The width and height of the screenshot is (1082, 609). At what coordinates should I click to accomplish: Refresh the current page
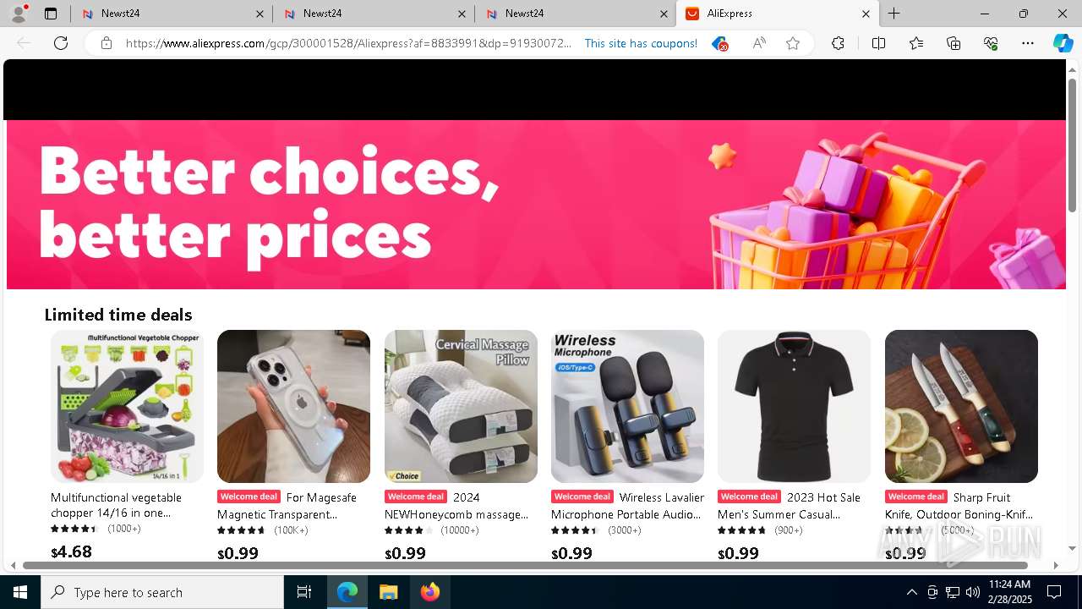click(61, 43)
